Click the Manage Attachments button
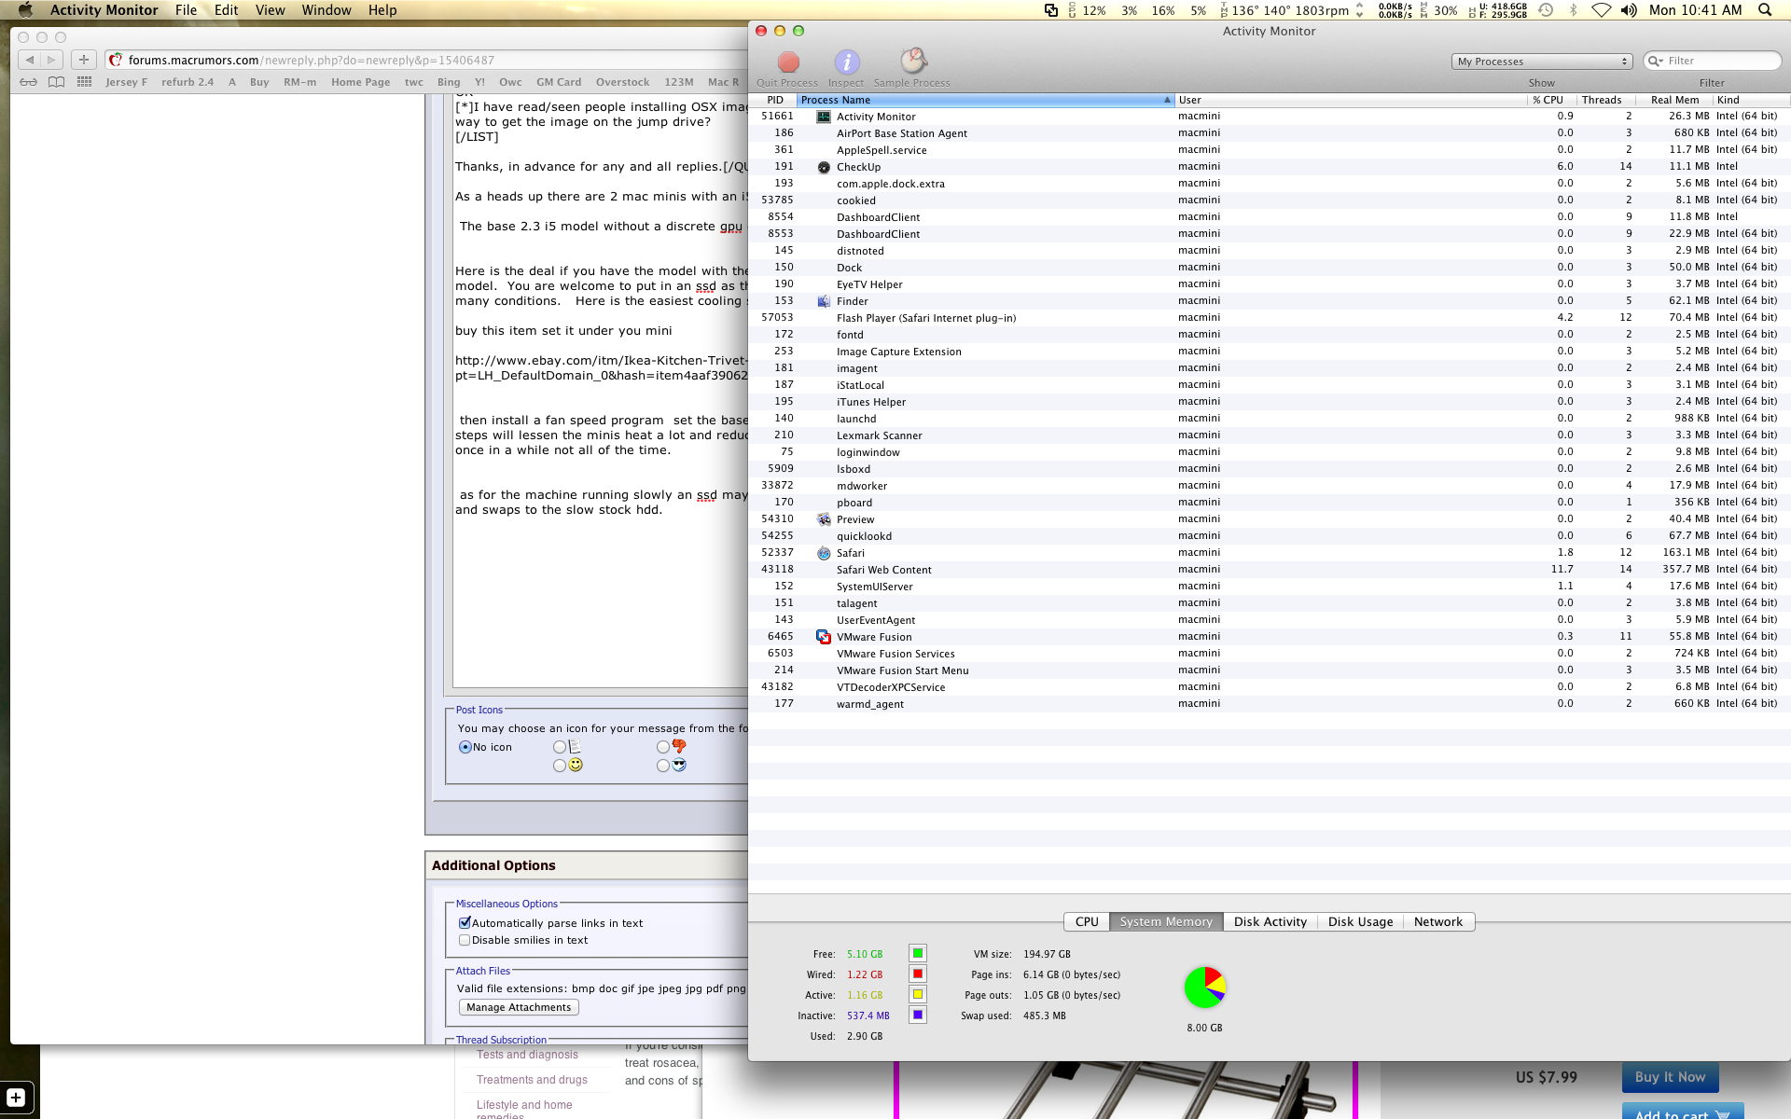The width and height of the screenshot is (1791, 1119). point(519,1007)
